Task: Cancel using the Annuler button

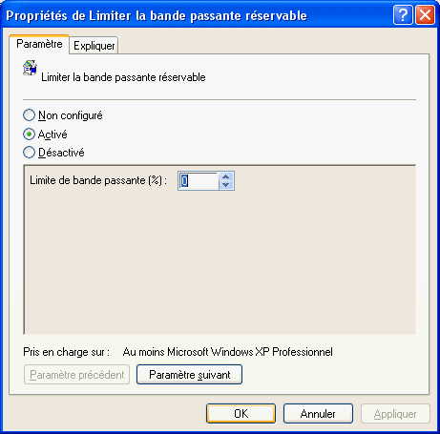Action: pos(318,414)
